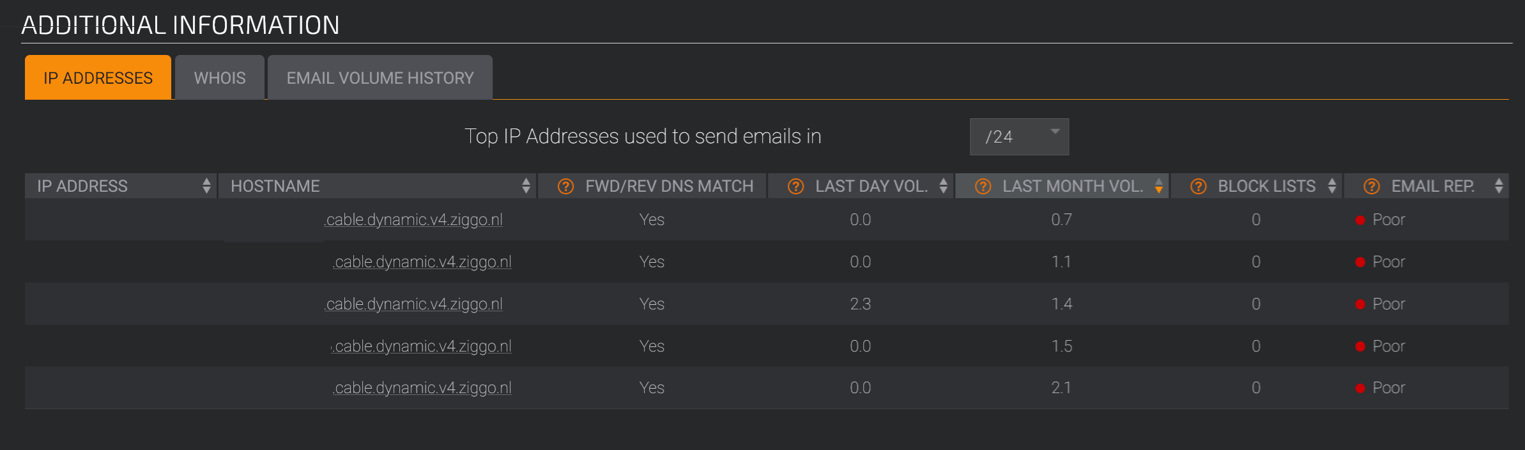Image resolution: width=1525 pixels, height=450 pixels.
Task: Open help icon for FWD/REV DNS Match
Action: pyautogui.click(x=565, y=186)
